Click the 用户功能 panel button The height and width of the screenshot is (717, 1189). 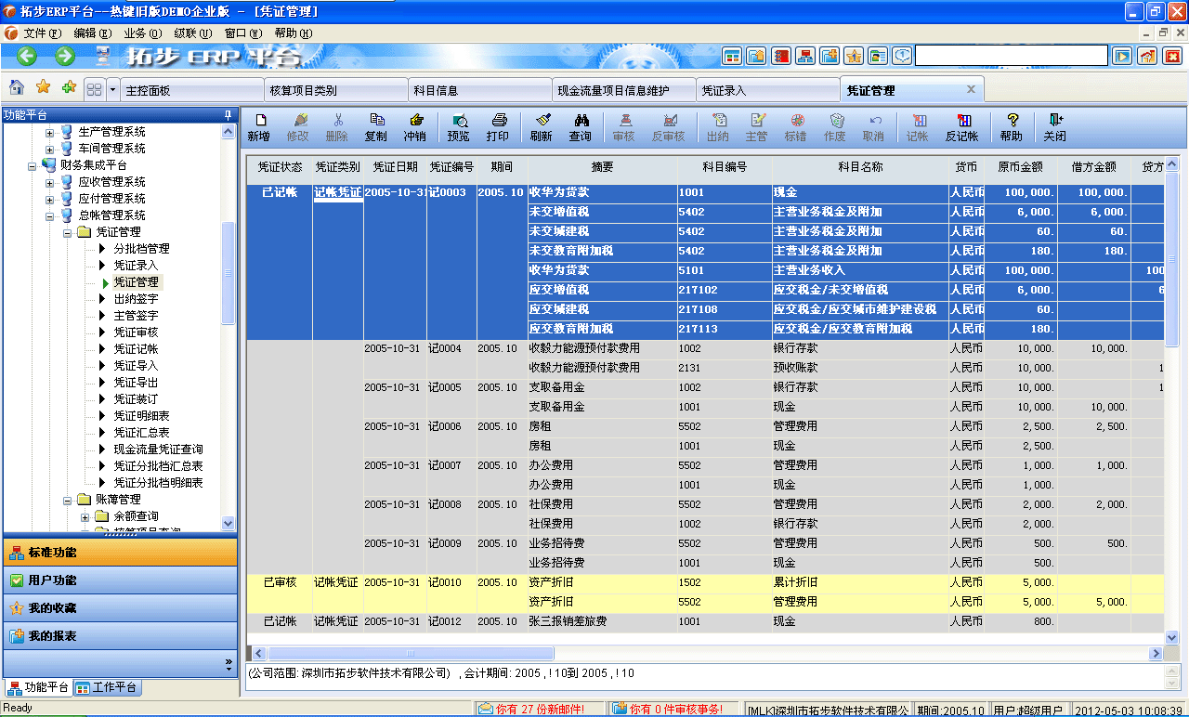pyautogui.click(x=119, y=580)
